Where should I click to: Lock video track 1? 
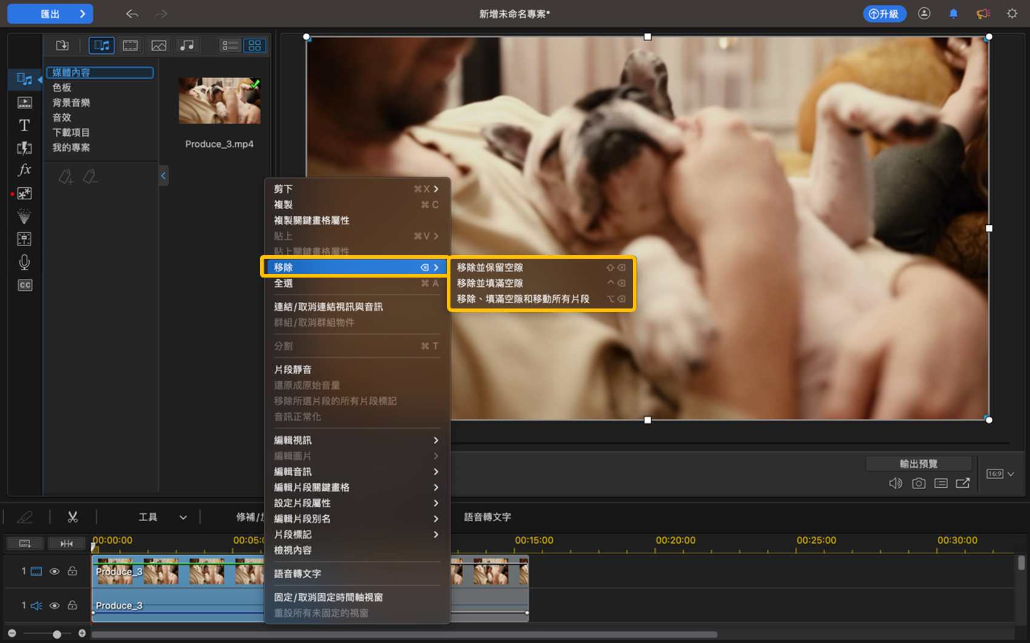72,571
